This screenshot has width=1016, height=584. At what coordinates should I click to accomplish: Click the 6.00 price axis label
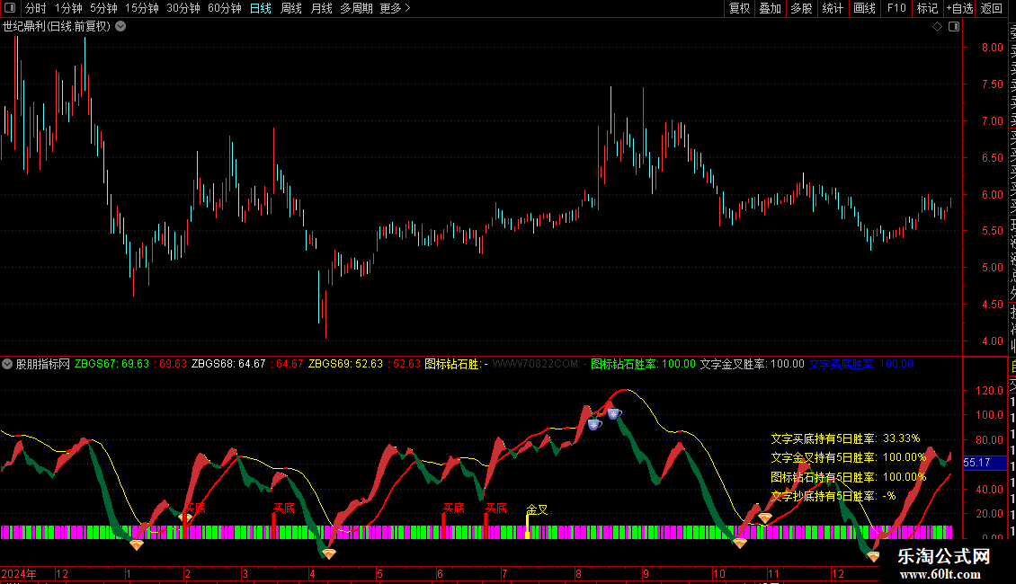992,194
